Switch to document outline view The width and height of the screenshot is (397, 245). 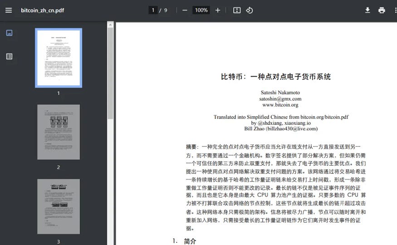tap(9, 56)
